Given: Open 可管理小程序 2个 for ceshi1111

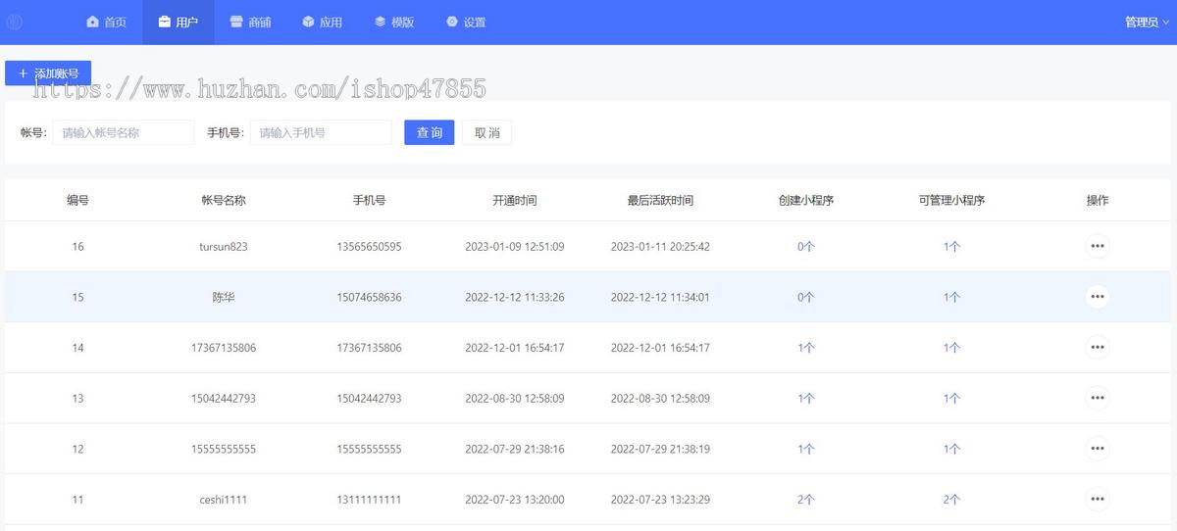Looking at the screenshot, I should 951,500.
